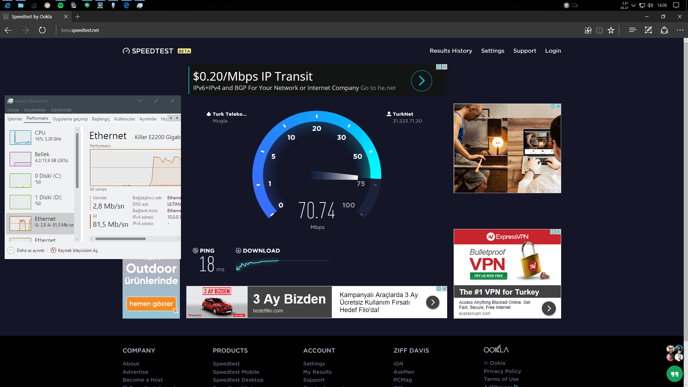
Task: Click the address bar beta.speedtest.net
Action: click(x=80, y=30)
